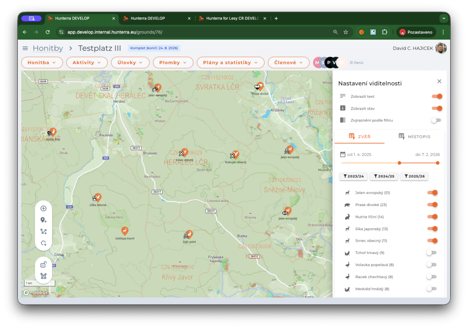This screenshot has width=468, height=328.
Task: Select the Zvěř tab
Action: click(359, 137)
